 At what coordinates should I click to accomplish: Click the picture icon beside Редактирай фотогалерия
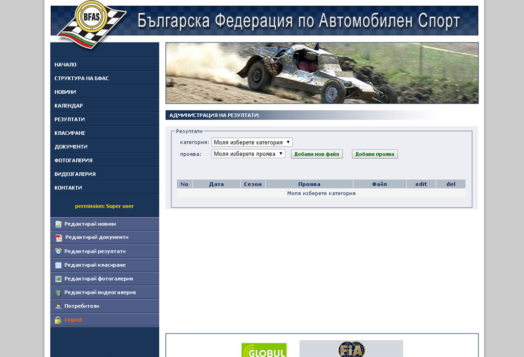[58, 279]
